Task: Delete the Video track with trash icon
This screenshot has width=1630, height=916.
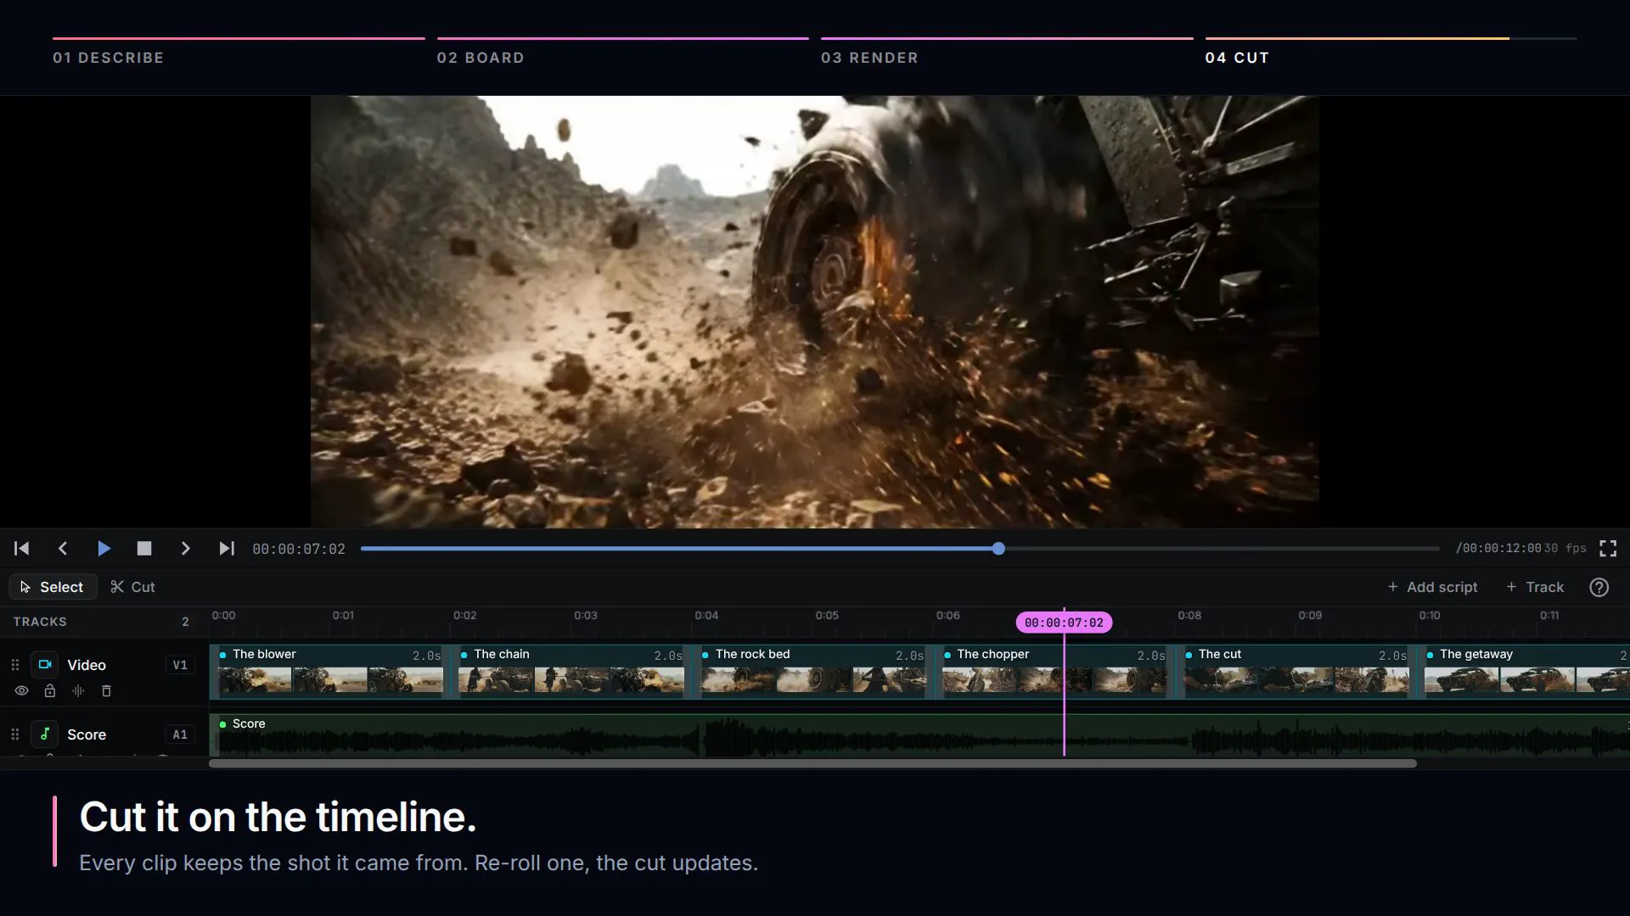Action: (x=106, y=691)
